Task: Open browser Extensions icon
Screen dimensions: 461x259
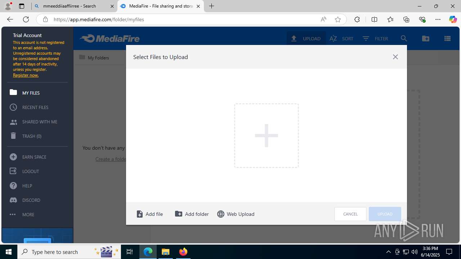Action: click(357, 19)
